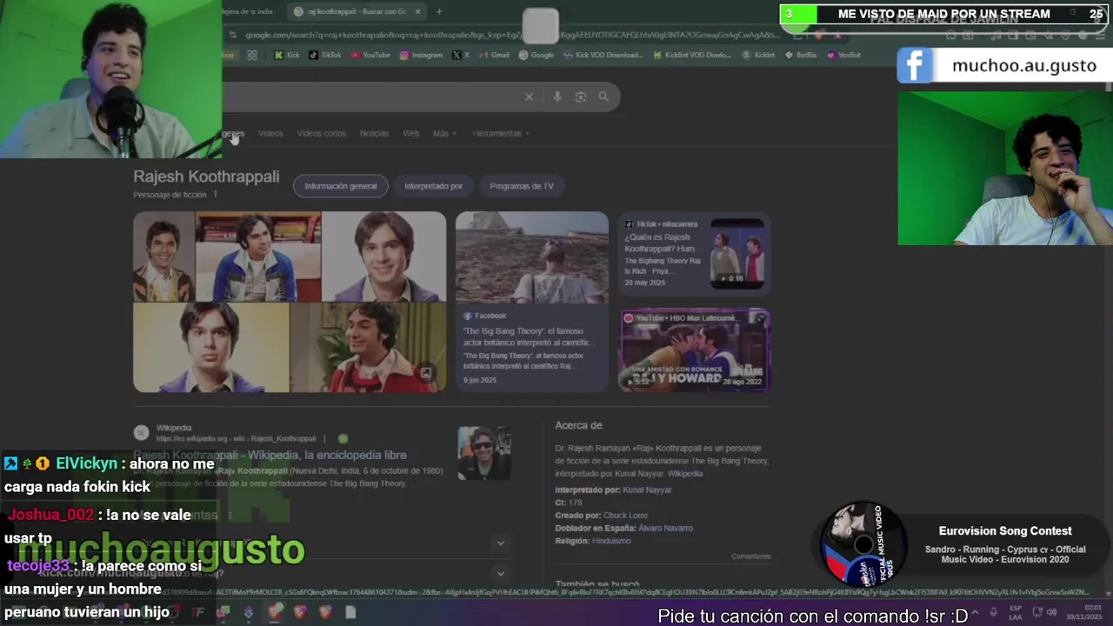Open TikTok bookmark in bookmarks bar
The width and height of the screenshot is (1113, 626).
click(325, 55)
